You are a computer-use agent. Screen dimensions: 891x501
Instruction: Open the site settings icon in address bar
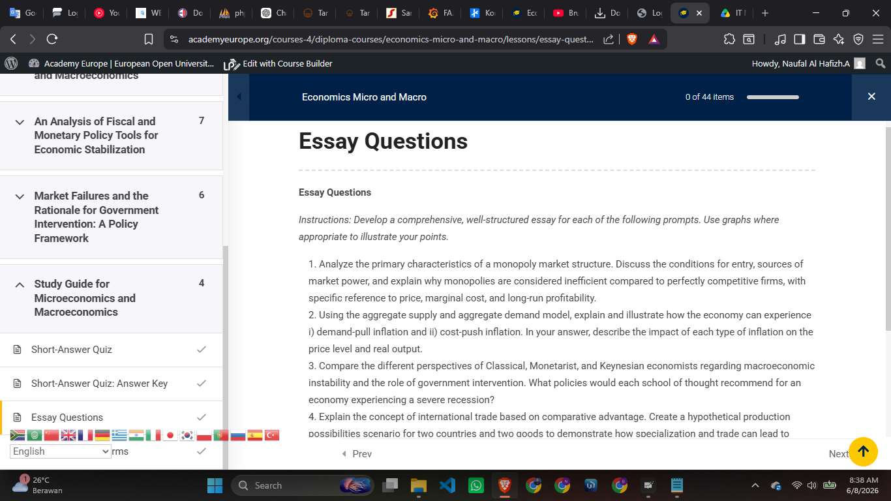point(174,39)
